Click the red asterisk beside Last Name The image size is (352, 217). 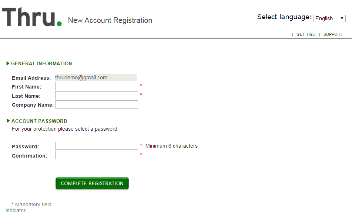(141, 94)
